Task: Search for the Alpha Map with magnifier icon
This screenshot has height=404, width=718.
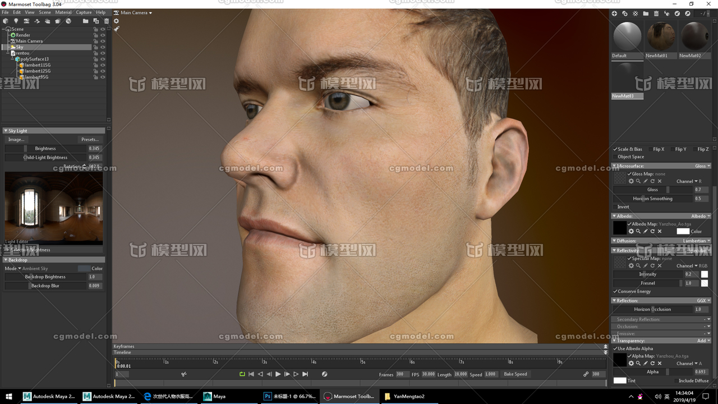Action: tap(638, 363)
